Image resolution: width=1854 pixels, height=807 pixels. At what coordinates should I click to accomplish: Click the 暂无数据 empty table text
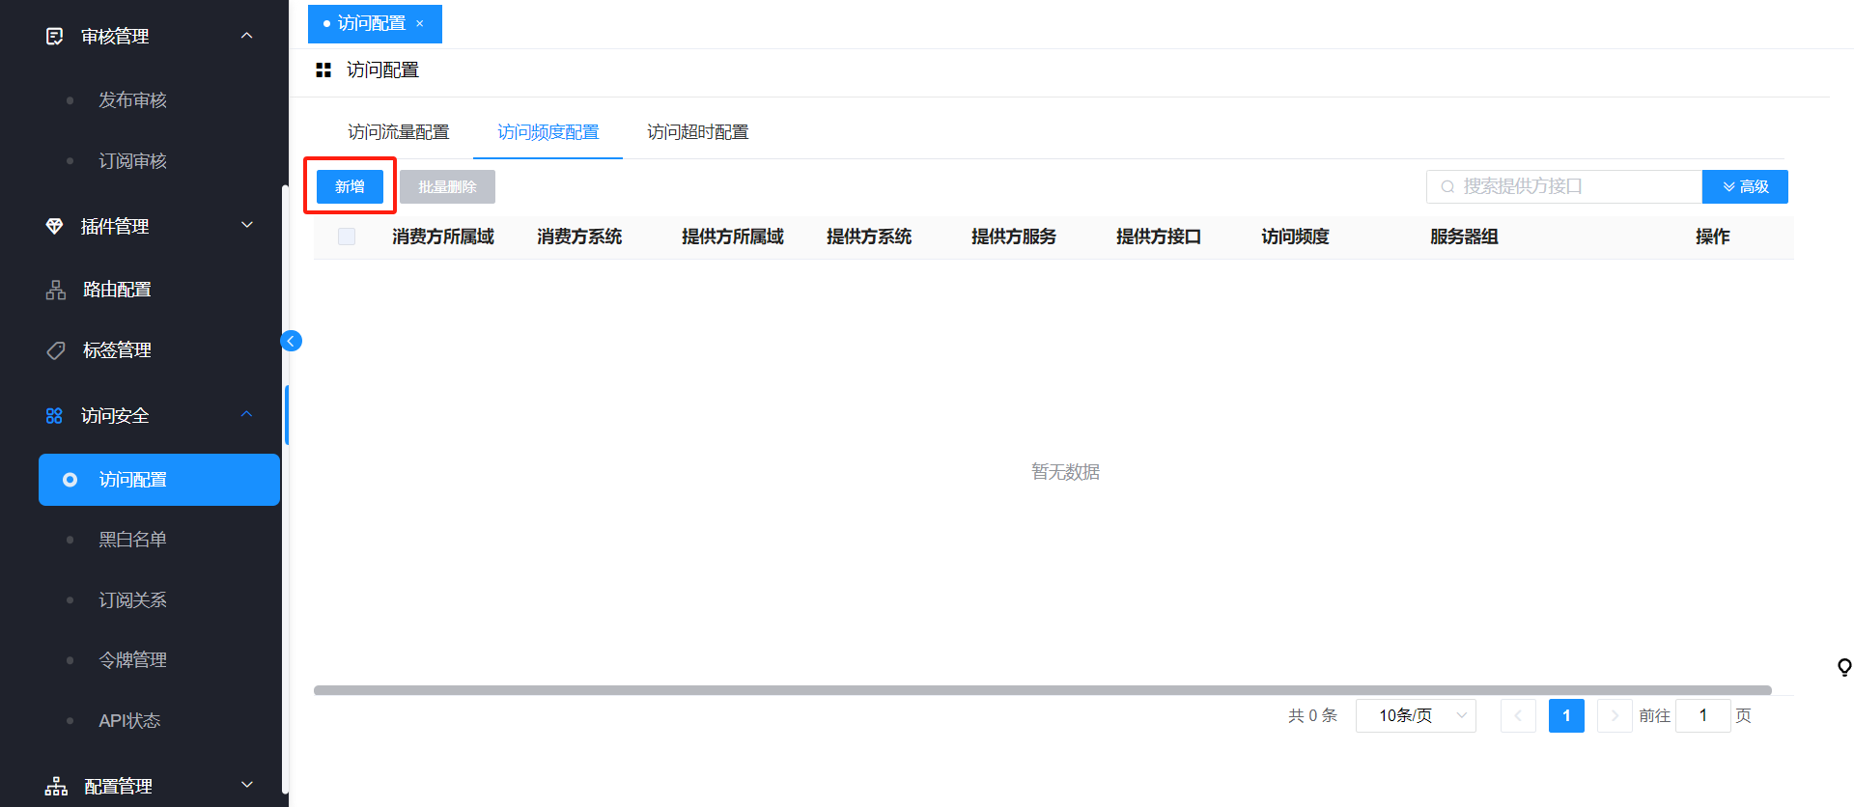[x=1065, y=472]
